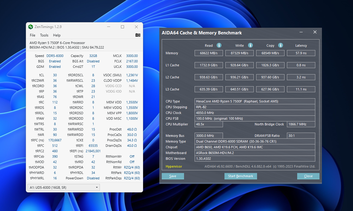353x211 pixels.
Task: Maximize the ZenTimings window
Action: [x=122, y=27]
